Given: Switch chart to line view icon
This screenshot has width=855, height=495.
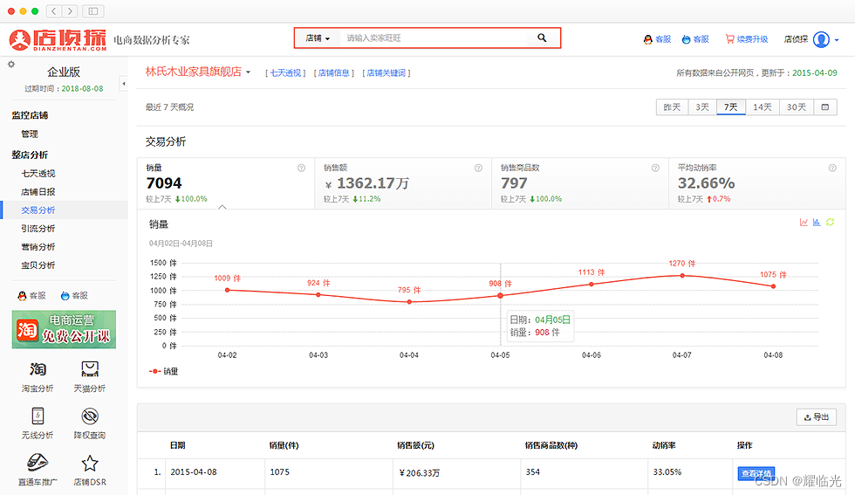Looking at the screenshot, I should (x=804, y=222).
